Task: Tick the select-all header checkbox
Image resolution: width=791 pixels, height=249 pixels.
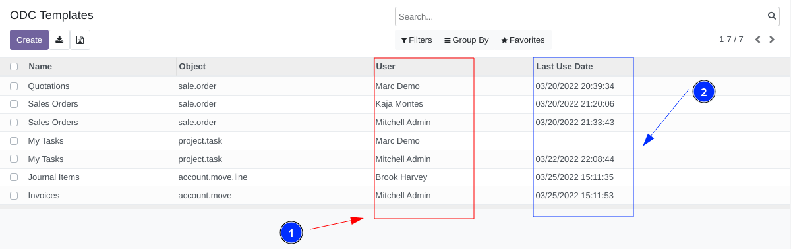Action: [14, 67]
